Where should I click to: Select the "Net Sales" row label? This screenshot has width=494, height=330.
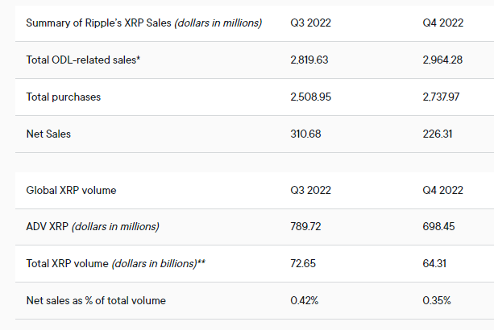(48, 134)
